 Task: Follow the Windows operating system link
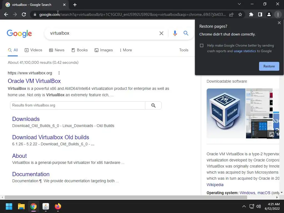coord(247,193)
